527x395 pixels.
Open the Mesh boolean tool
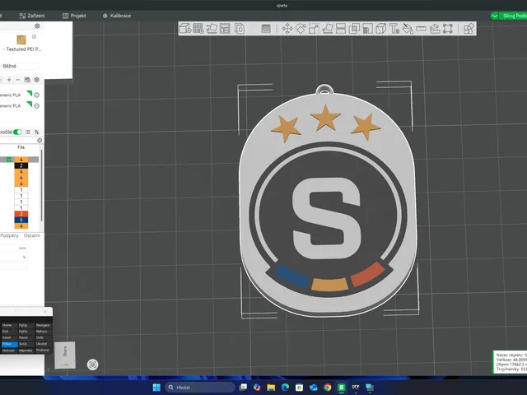click(354, 29)
